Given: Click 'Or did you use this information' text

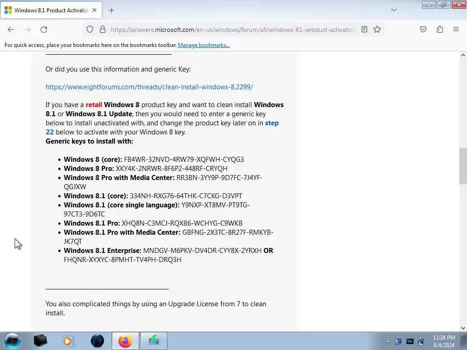Looking at the screenshot, I should (x=118, y=69).
